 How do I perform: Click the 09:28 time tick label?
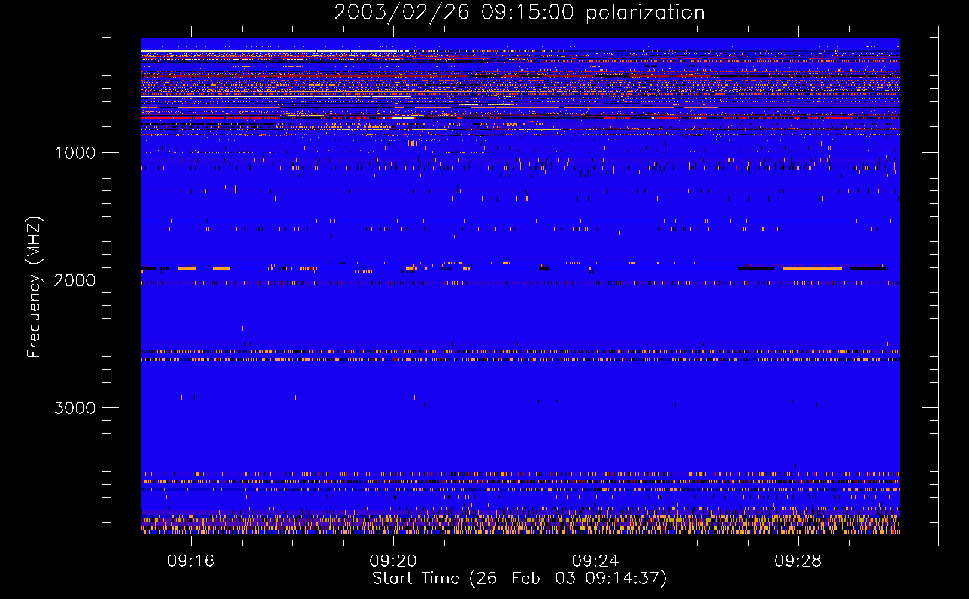pos(798,561)
